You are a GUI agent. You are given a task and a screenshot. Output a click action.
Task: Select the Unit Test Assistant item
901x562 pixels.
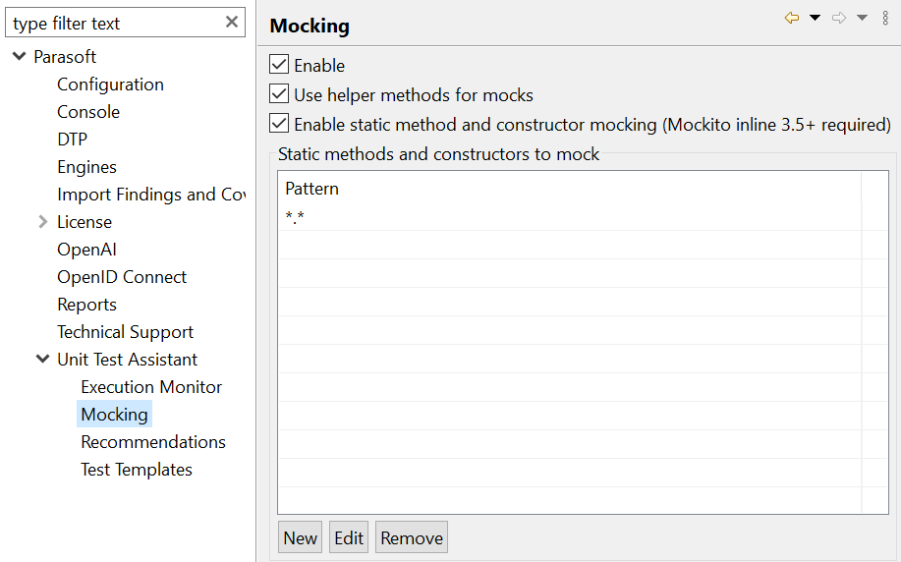point(127,360)
